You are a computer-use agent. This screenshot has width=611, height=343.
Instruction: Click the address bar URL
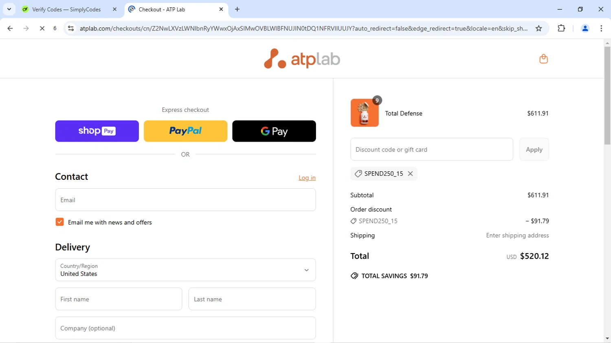[303, 28]
